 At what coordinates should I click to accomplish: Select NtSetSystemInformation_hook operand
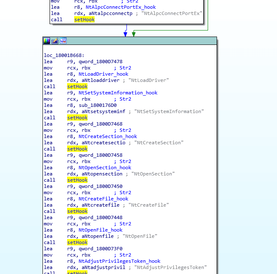click(118, 93)
